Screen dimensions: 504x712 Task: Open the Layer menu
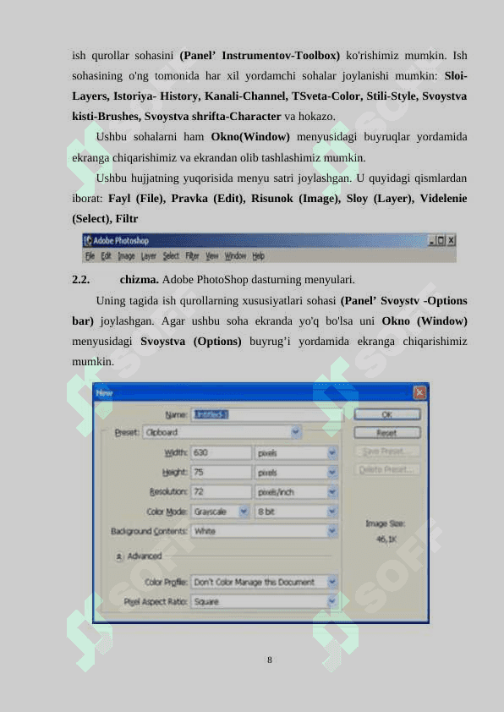coord(149,256)
